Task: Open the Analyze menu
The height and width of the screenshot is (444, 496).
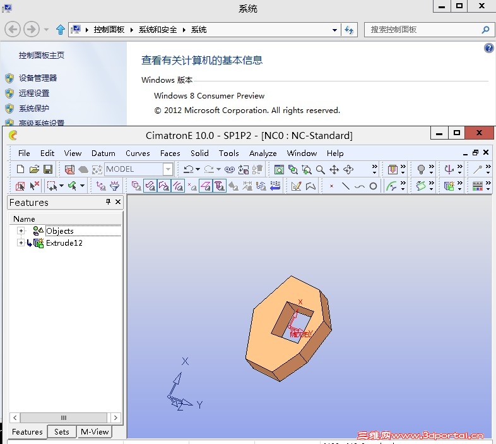Action: (x=263, y=153)
